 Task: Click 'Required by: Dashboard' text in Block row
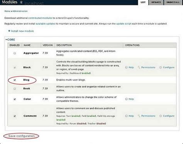point(69,73)
